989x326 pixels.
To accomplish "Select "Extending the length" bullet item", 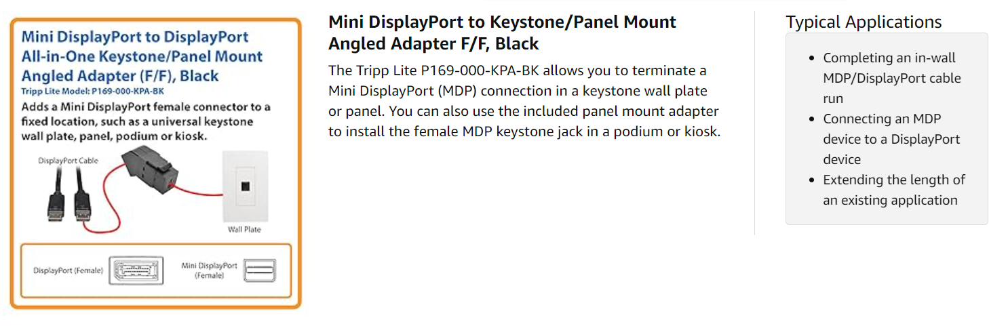I will (x=893, y=190).
